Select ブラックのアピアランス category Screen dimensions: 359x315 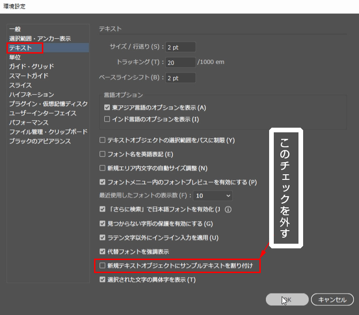click(x=40, y=141)
